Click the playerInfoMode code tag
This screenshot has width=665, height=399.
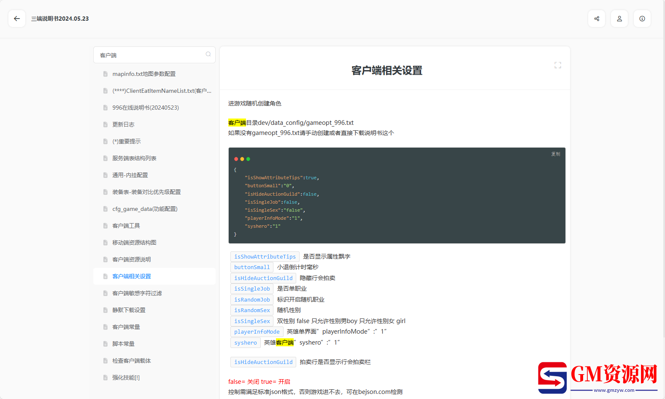click(257, 332)
